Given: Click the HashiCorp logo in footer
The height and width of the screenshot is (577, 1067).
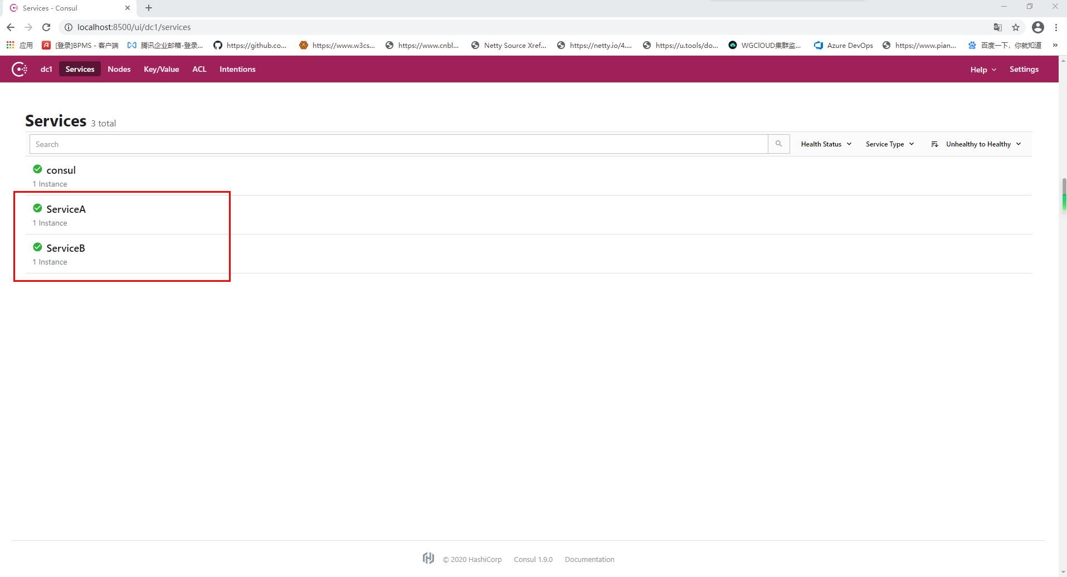Looking at the screenshot, I should [428, 558].
